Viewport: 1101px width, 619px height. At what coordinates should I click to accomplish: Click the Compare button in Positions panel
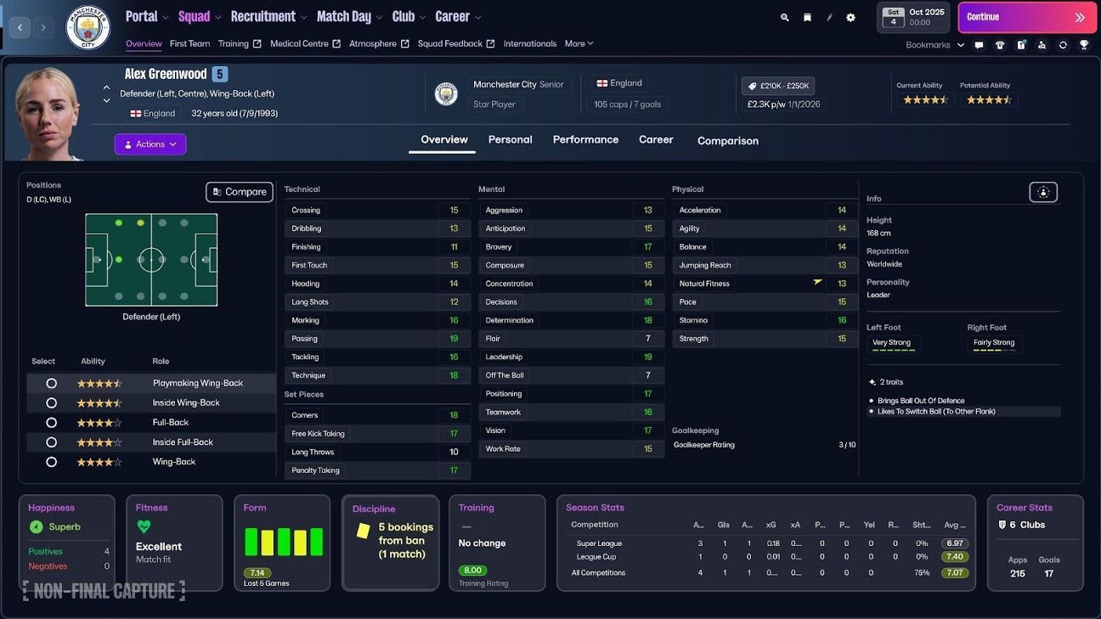(239, 191)
